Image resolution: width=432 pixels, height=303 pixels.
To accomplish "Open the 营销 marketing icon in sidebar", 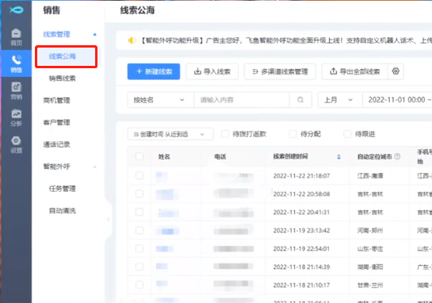I will point(17,90).
